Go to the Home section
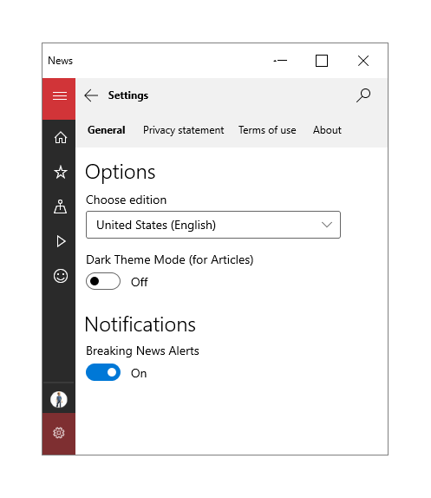The width and height of the screenshot is (431, 498). [x=61, y=138]
